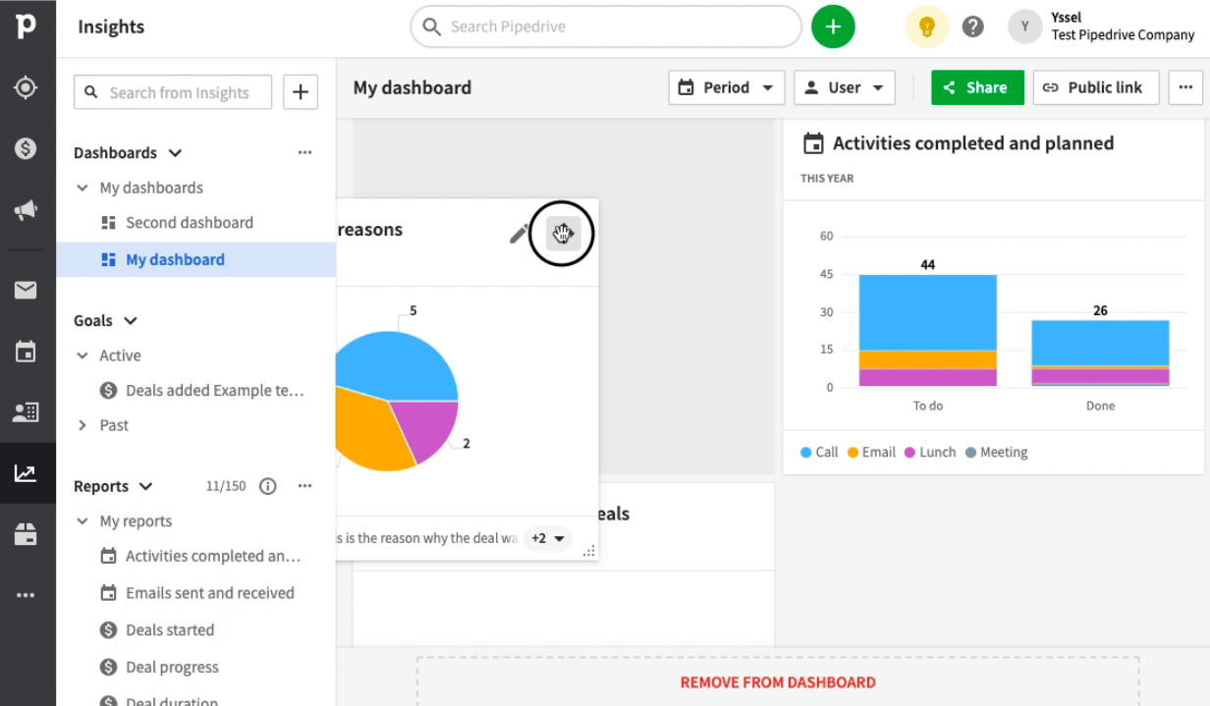This screenshot has width=1210, height=706.
Task: Click green Share button
Action: click(x=977, y=87)
